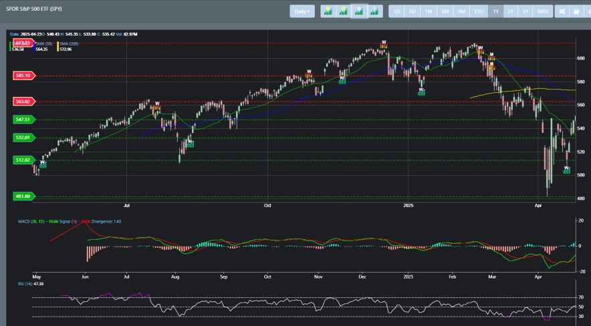Switch to the 5Y range

point(525,11)
